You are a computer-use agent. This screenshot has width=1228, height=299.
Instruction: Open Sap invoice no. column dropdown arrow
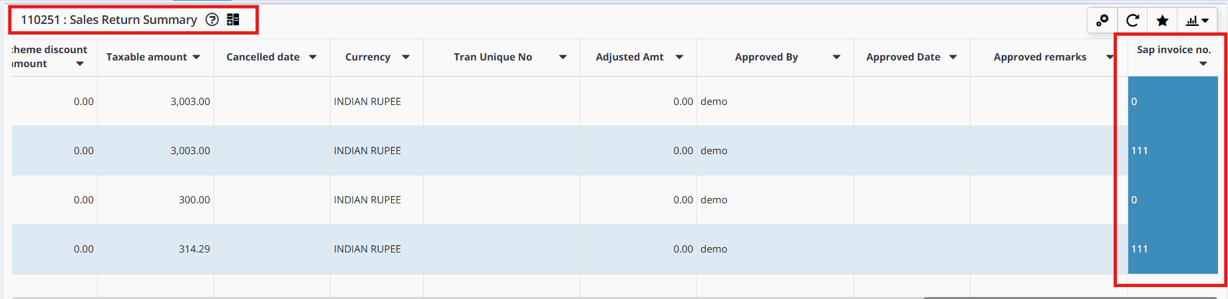[x=1203, y=64]
